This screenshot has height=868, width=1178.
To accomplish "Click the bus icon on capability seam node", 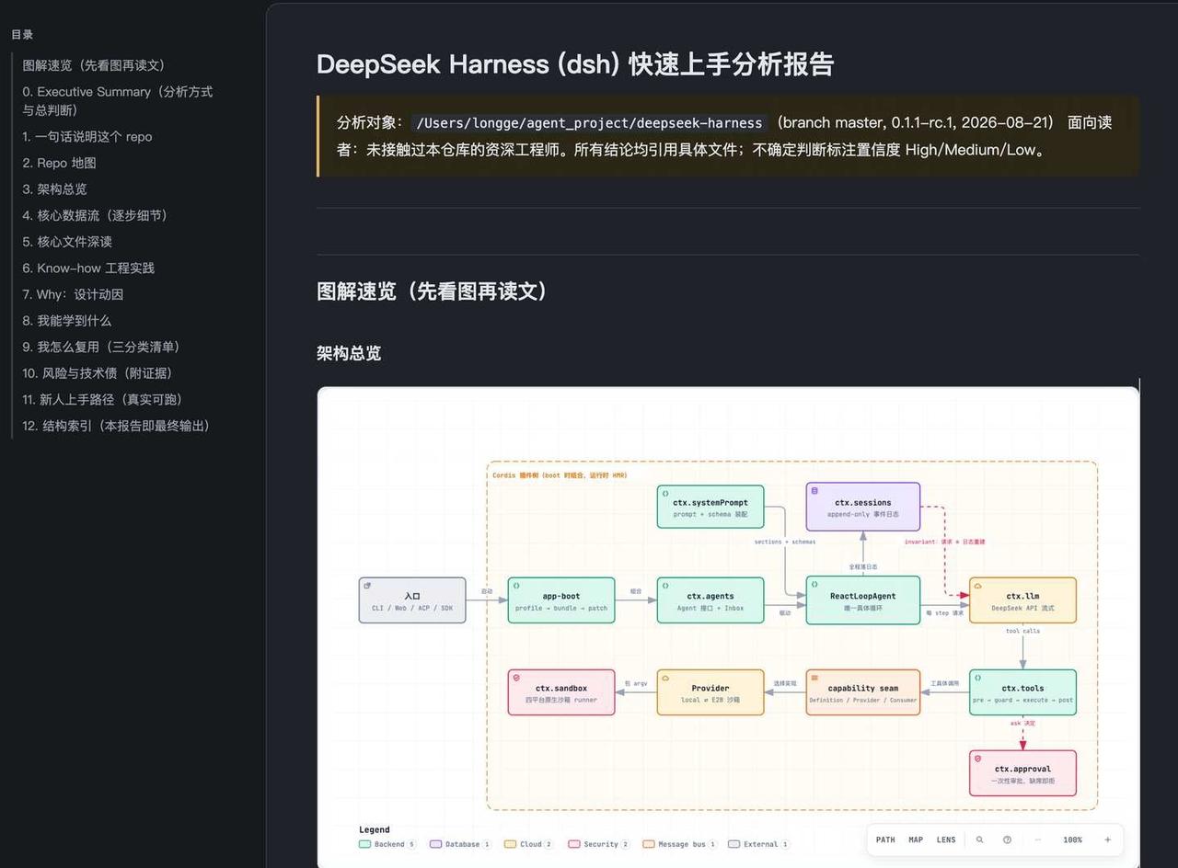I will [x=814, y=677].
